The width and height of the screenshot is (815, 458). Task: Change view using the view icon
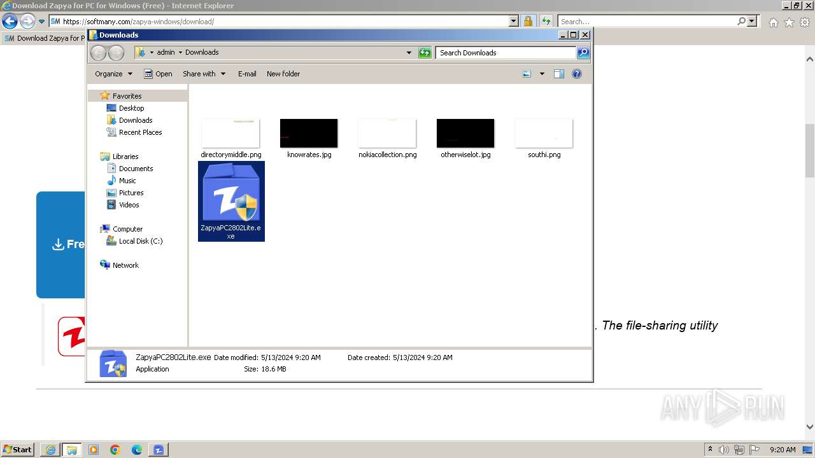tap(527, 74)
